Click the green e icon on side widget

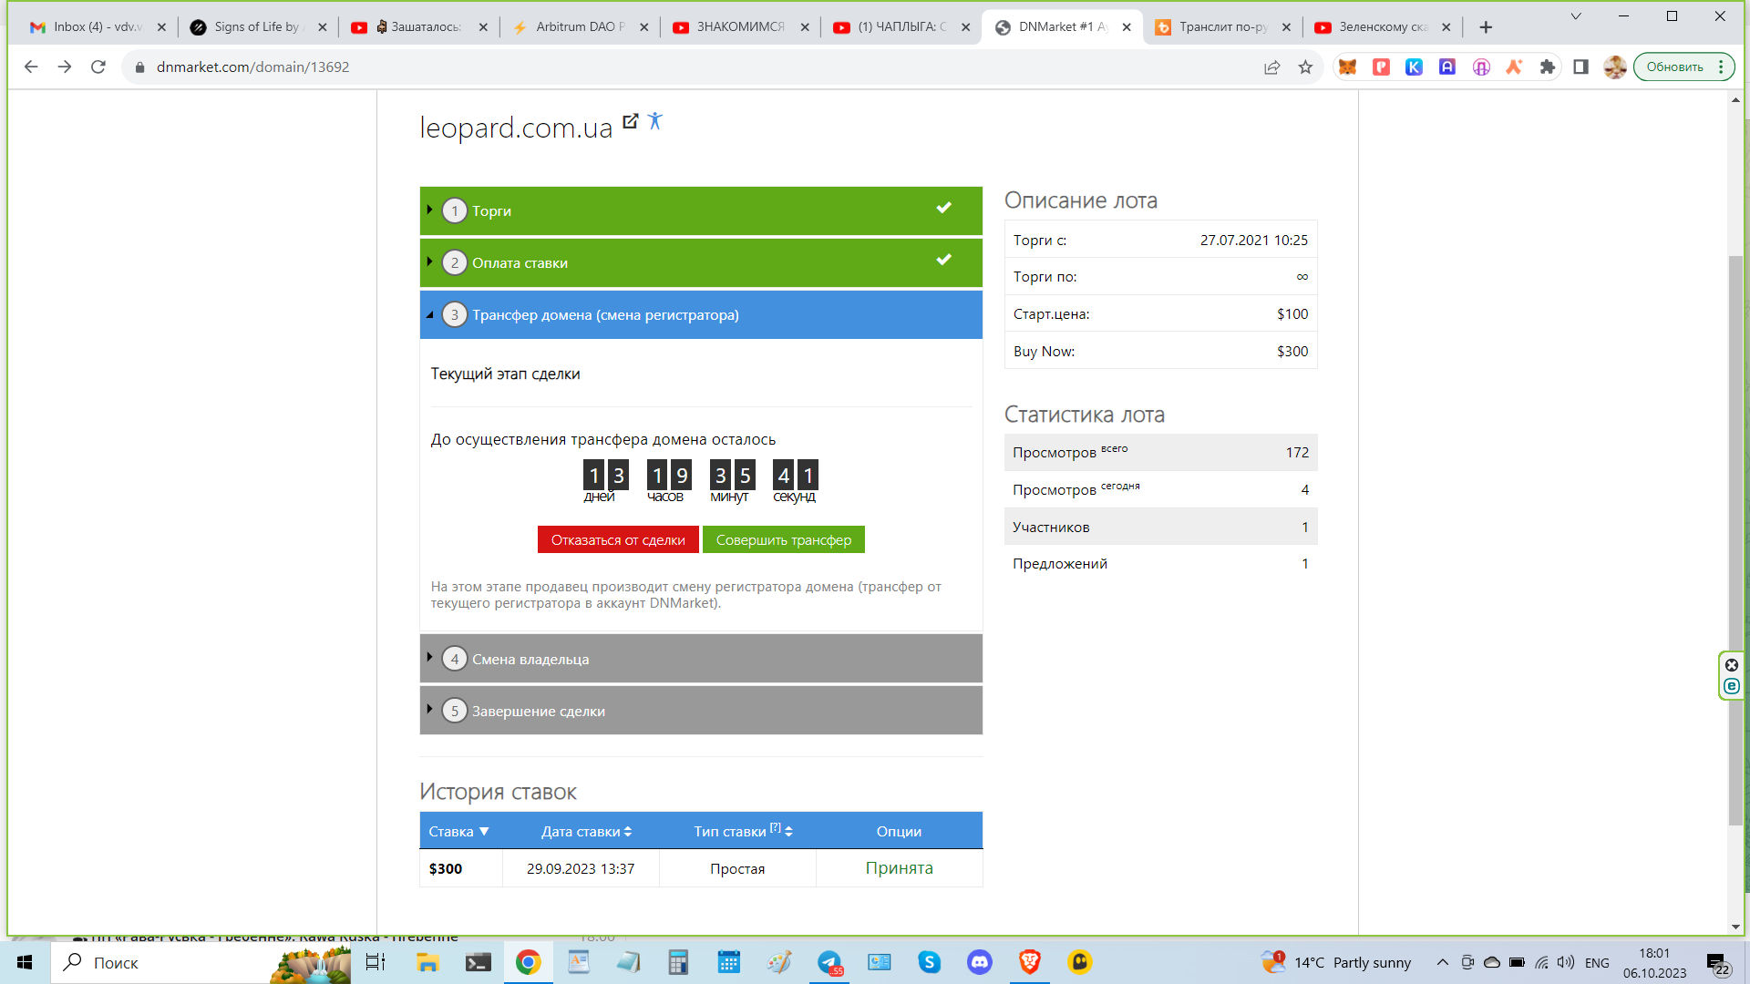1732,686
